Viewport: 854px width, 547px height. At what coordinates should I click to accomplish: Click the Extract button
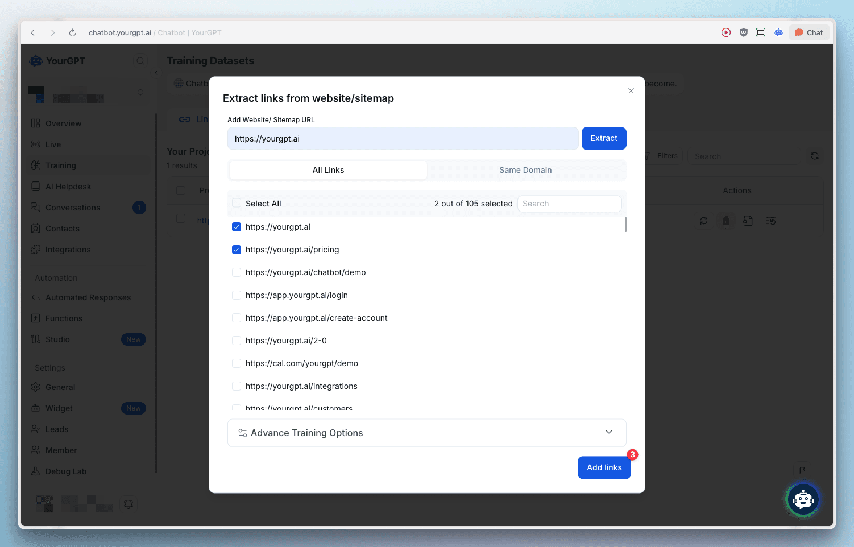603,138
